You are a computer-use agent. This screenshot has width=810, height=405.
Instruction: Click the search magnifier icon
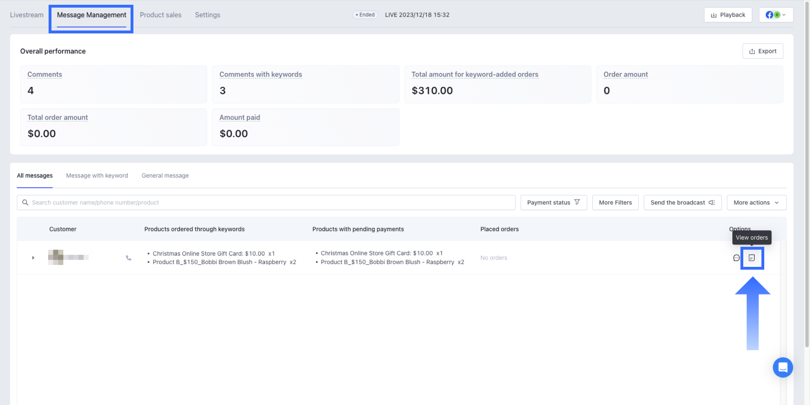click(x=25, y=202)
